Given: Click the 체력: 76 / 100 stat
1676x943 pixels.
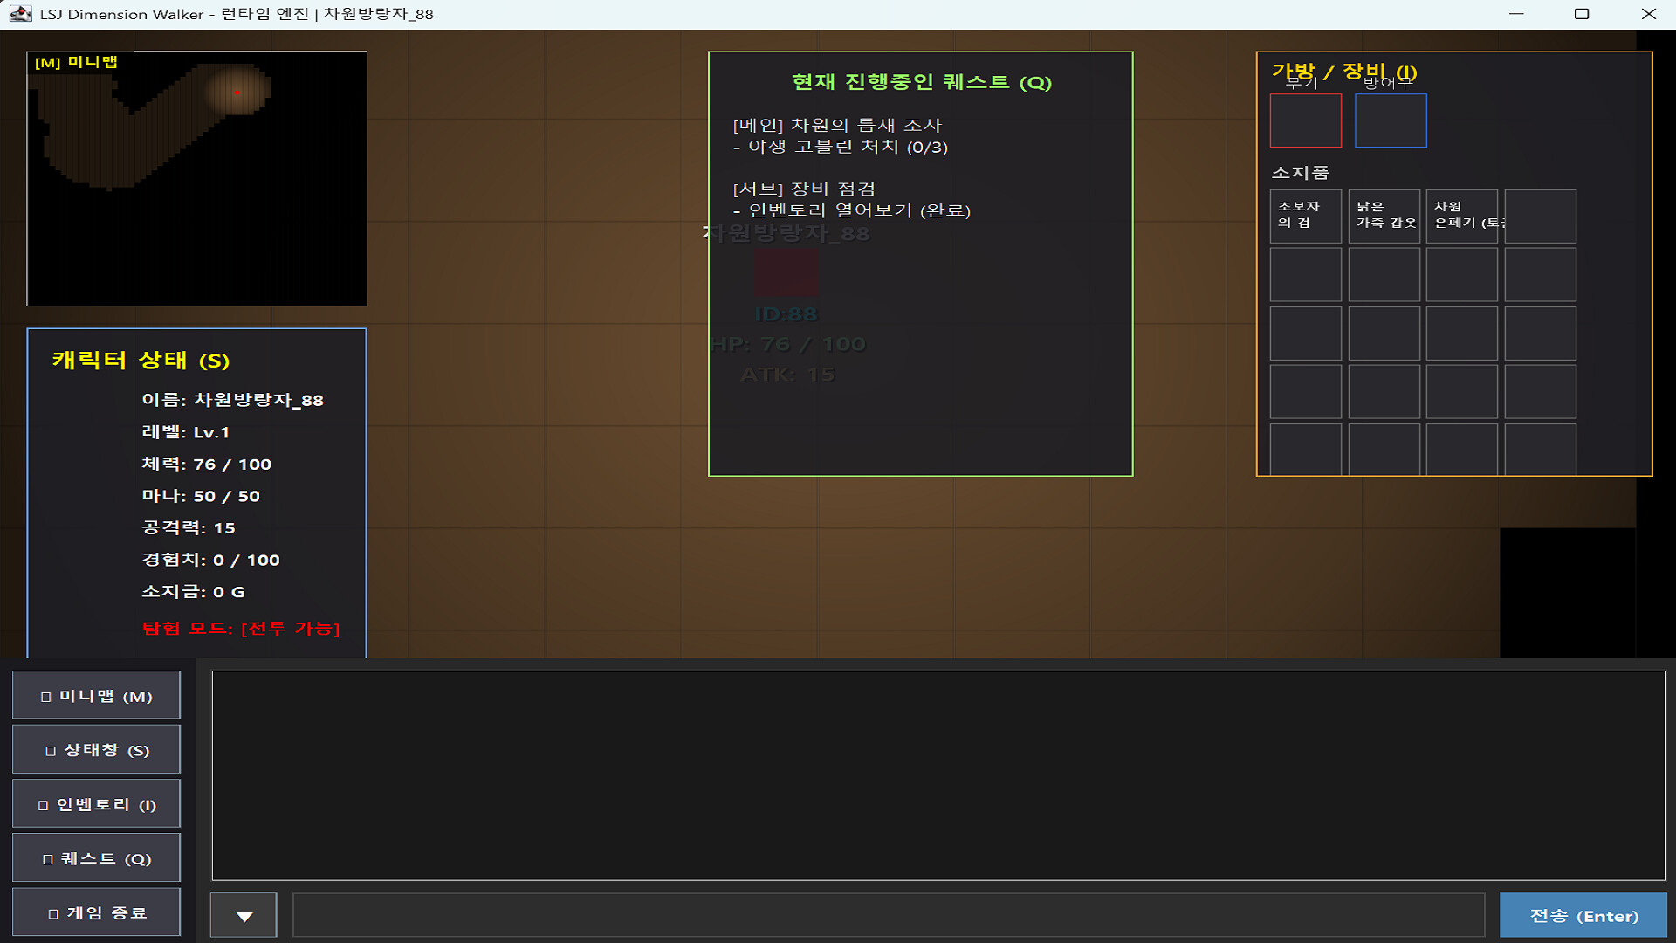Looking at the screenshot, I should coord(206,464).
